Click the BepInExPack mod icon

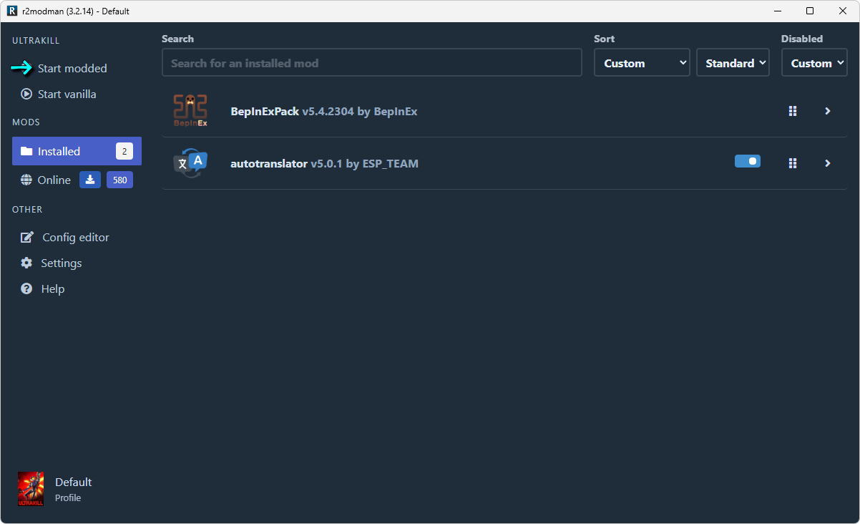click(190, 111)
